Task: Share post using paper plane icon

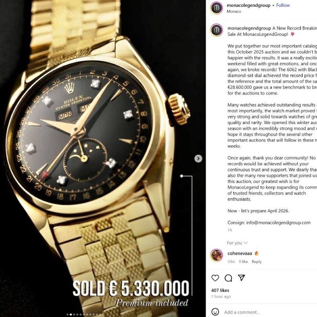Action: pyautogui.click(x=241, y=278)
